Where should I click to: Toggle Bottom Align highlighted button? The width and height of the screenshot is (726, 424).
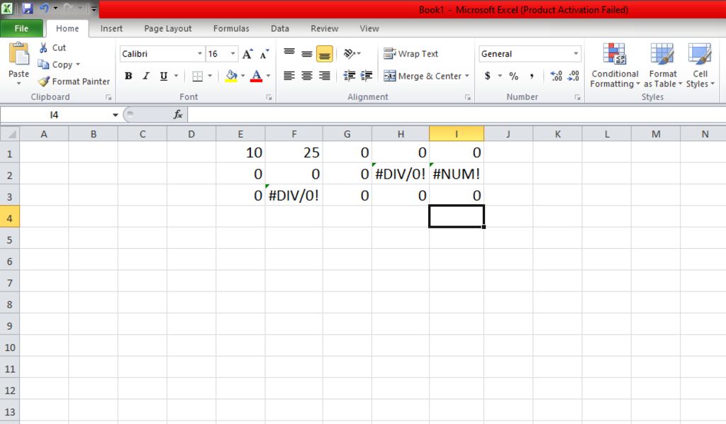324,54
